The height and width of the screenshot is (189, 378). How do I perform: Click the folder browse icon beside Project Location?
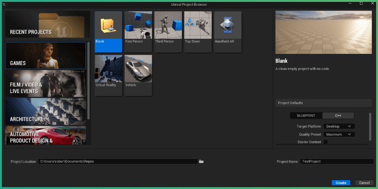[201, 162]
